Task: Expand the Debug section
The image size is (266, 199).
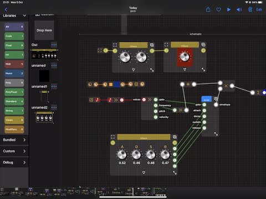Action: pos(14,163)
